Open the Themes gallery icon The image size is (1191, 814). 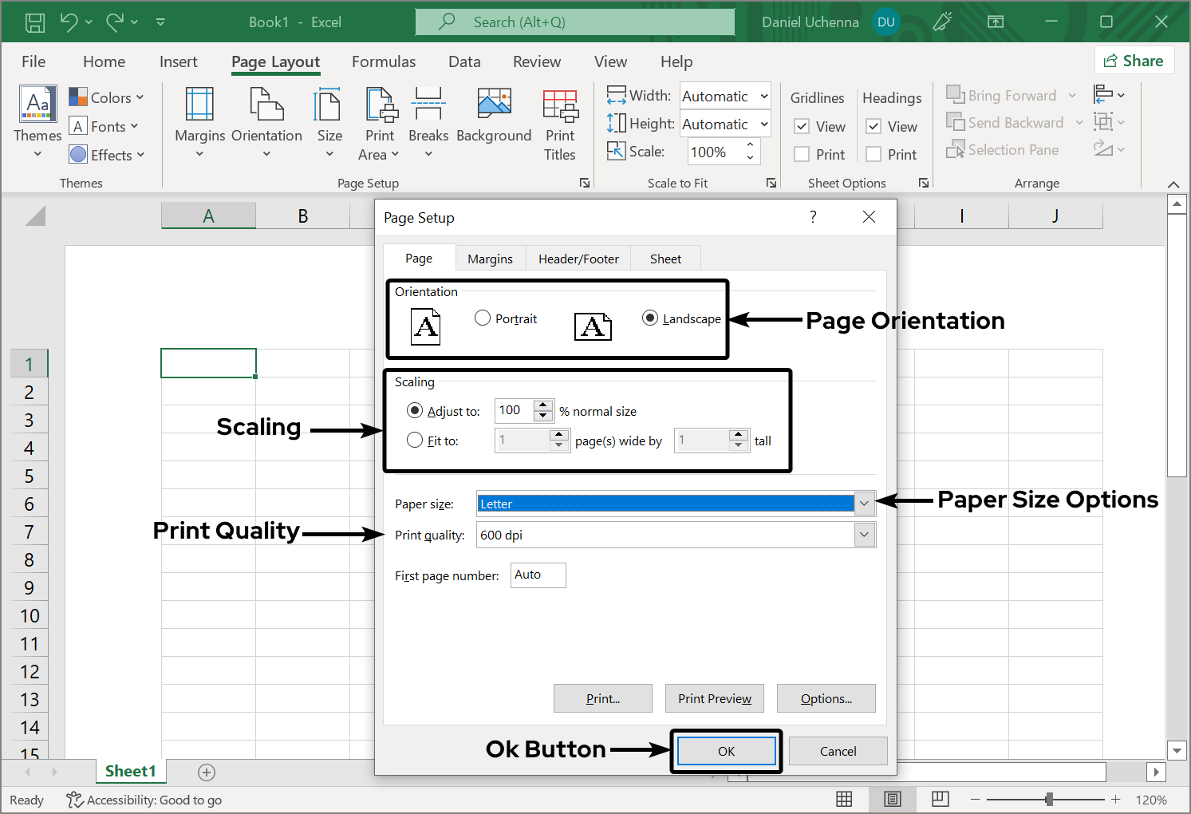(37, 105)
